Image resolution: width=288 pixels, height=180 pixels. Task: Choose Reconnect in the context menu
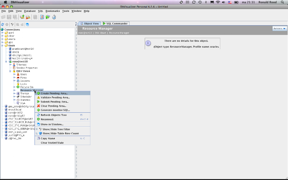point(63,120)
